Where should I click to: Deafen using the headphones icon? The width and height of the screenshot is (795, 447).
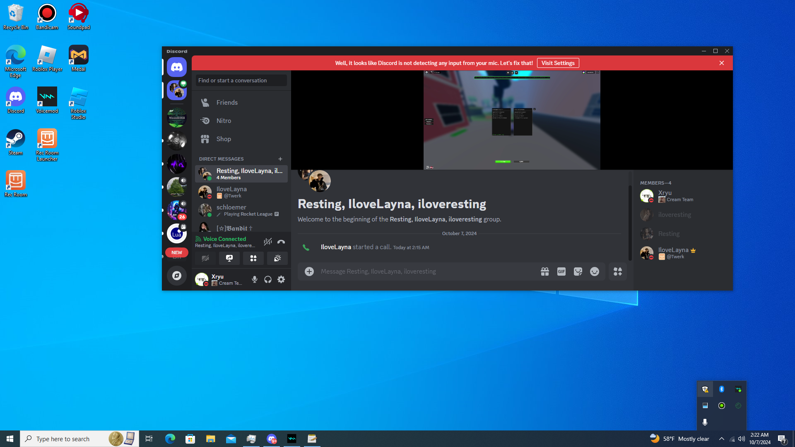[268, 280]
